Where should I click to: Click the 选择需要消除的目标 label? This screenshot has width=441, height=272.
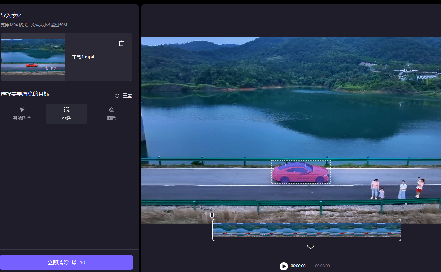click(25, 94)
